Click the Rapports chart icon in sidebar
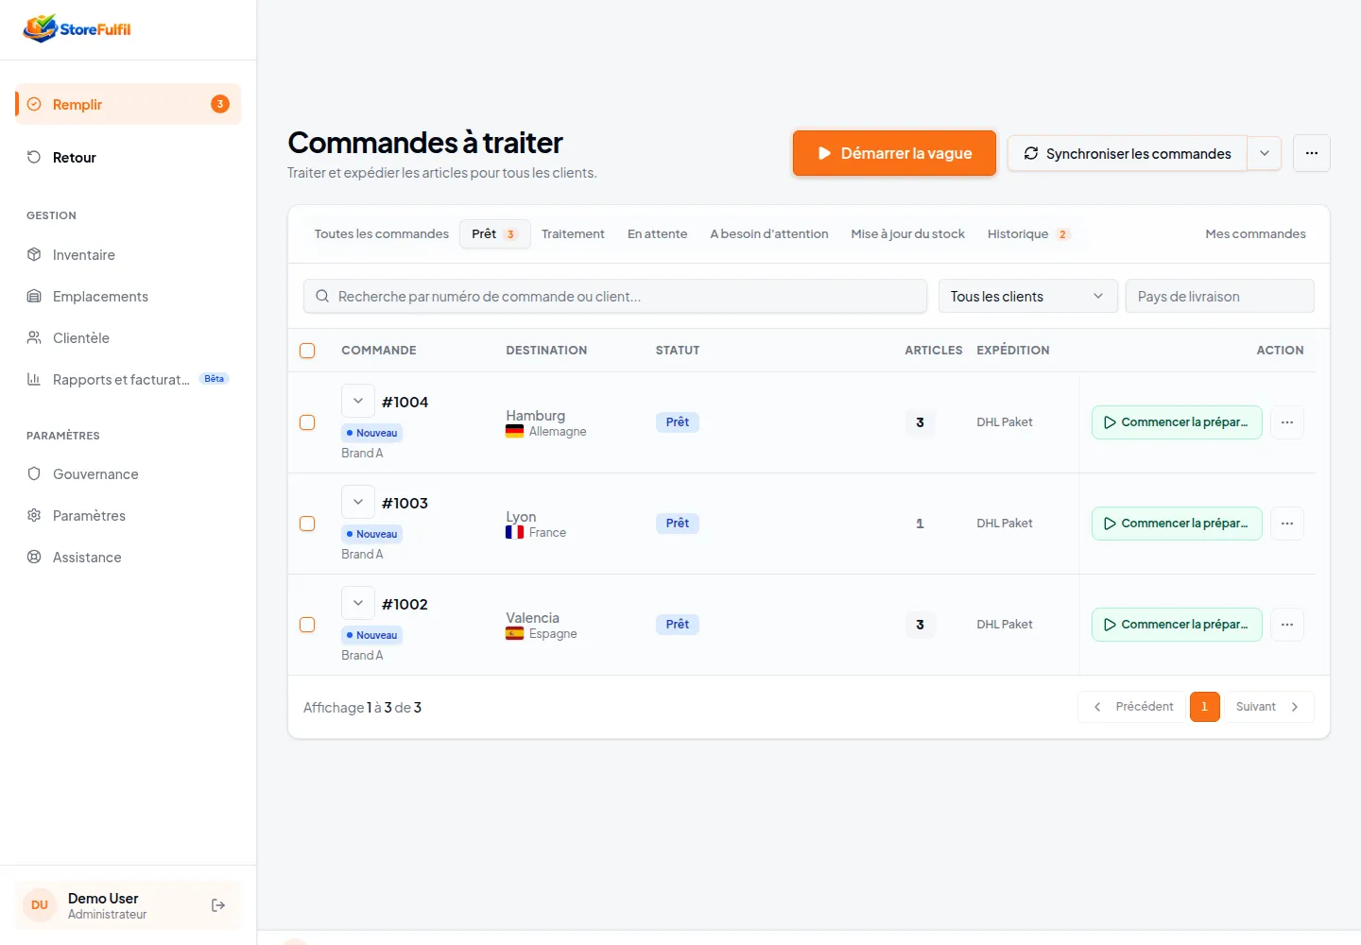The height and width of the screenshot is (945, 1361). (34, 379)
